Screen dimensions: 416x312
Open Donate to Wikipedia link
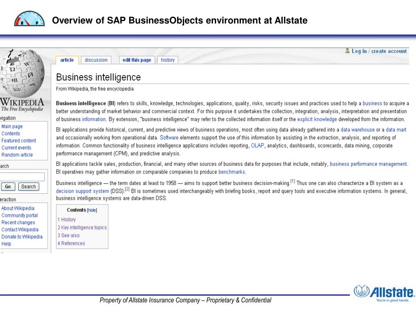(x=22, y=237)
